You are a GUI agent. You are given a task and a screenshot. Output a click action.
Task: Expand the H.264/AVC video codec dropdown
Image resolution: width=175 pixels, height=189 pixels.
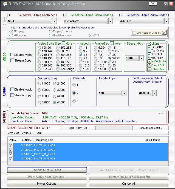pos(110,21)
